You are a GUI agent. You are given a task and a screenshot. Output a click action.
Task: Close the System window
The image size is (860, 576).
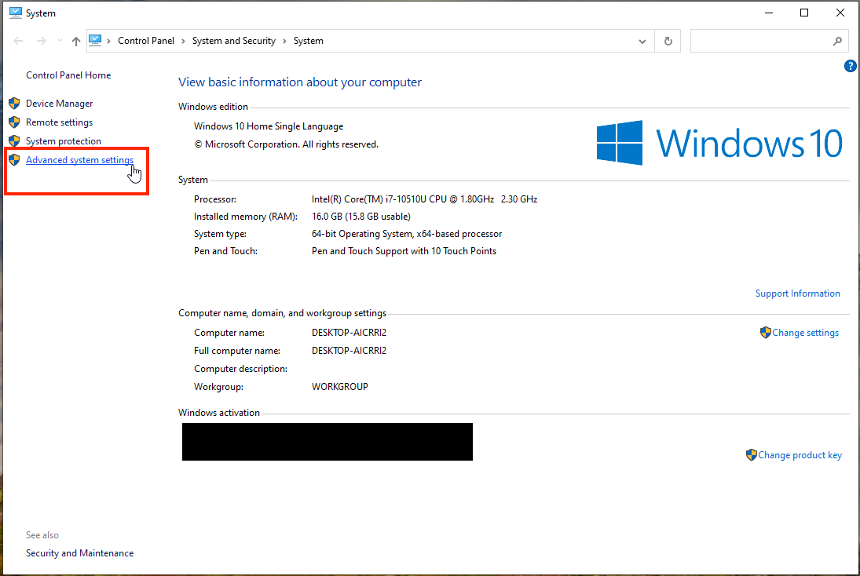pyautogui.click(x=840, y=13)
